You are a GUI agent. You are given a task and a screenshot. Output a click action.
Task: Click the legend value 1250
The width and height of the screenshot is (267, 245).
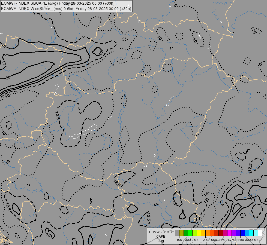pyautogui.click(x=223, y=240)
